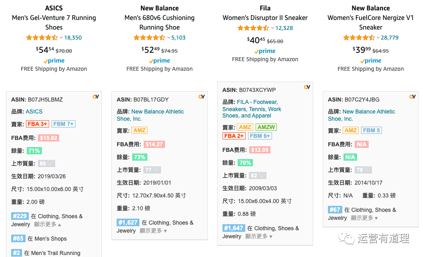This screenshot has height=257, width=423.
Task: Click the info icon beside listing quality score 79
Action: [367, 169]
